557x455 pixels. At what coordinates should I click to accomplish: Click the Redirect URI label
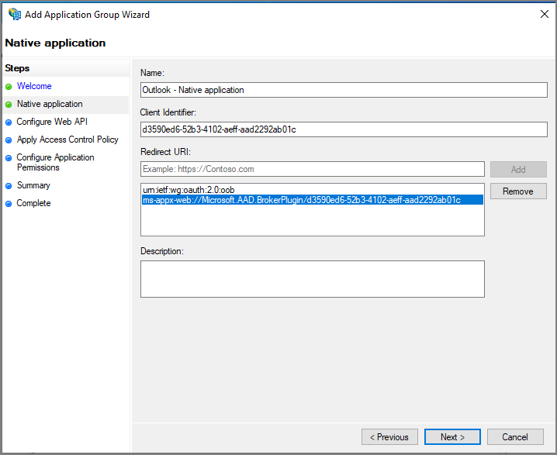(165, 152)
